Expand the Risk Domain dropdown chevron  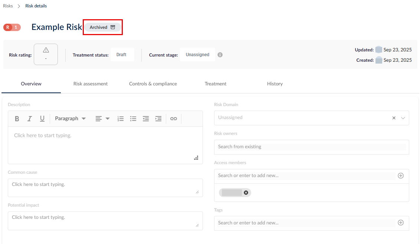pos(403,118)
